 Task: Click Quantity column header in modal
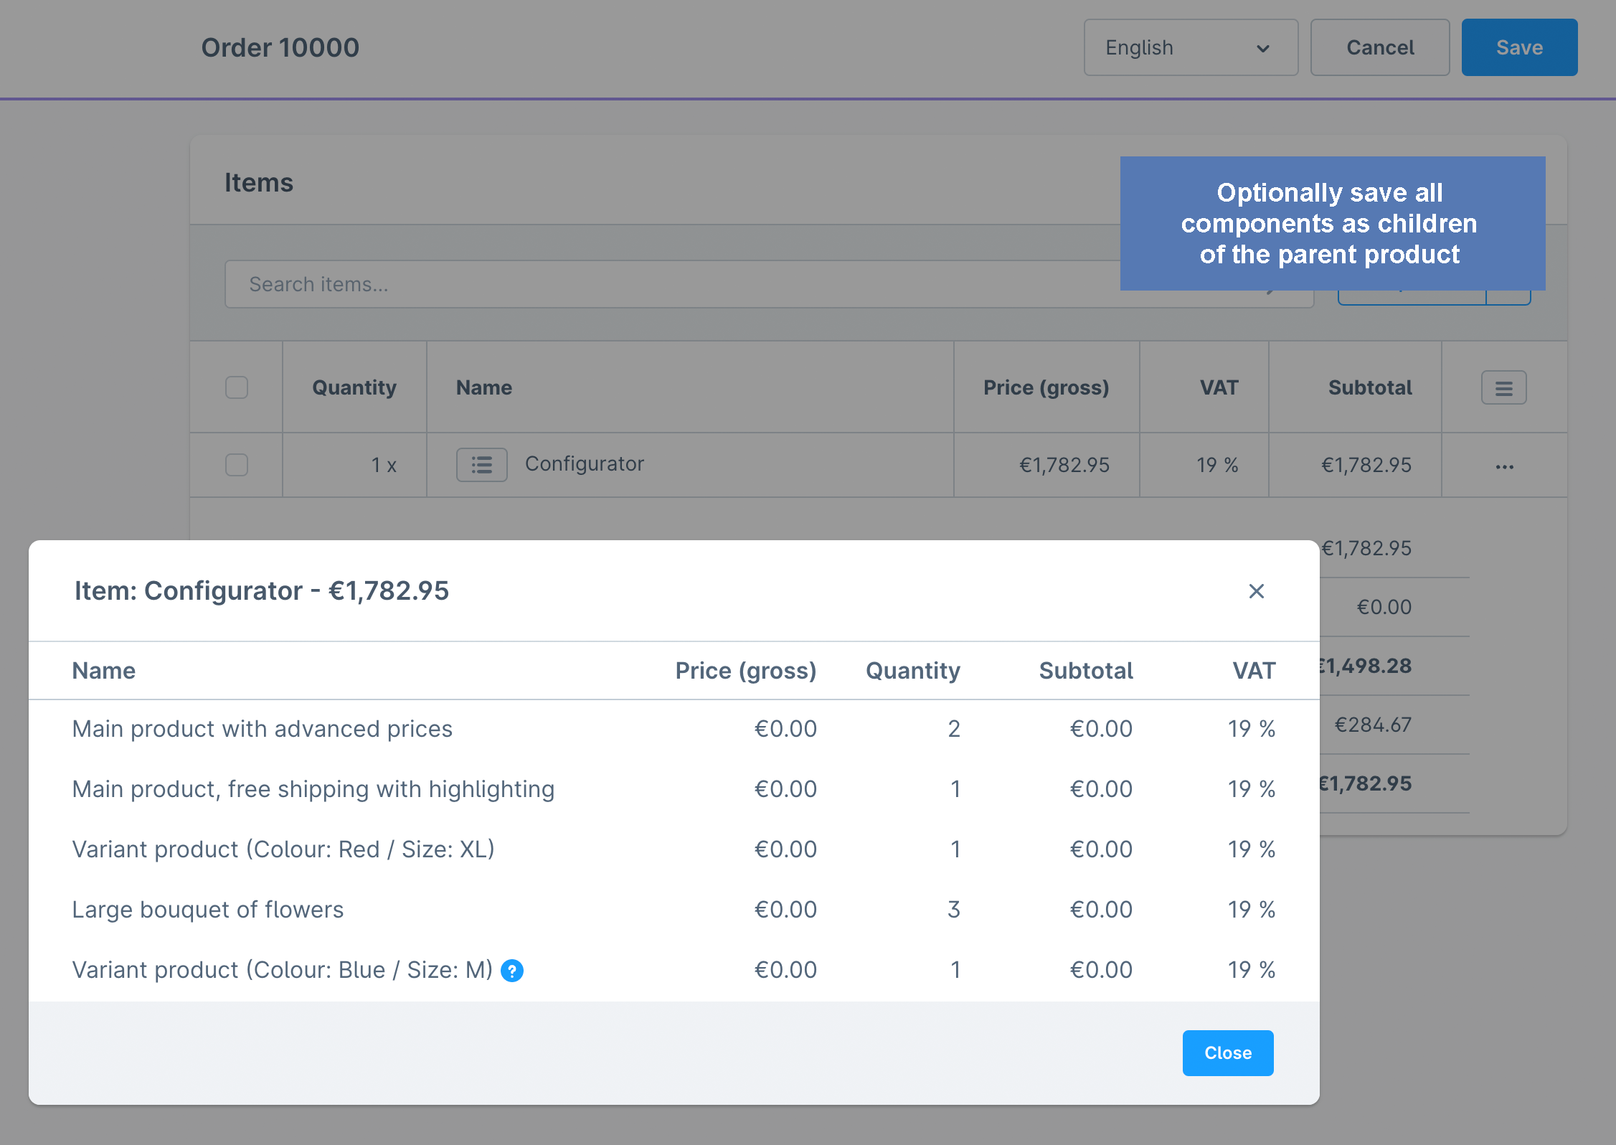[x=912, y=671]
